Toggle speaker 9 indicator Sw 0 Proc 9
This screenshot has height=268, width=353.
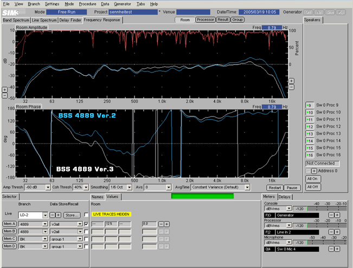(x=310, y=105)
